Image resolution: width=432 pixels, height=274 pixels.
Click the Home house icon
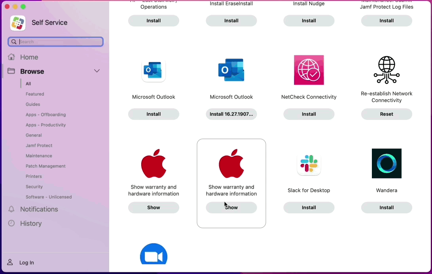[11, 57]
